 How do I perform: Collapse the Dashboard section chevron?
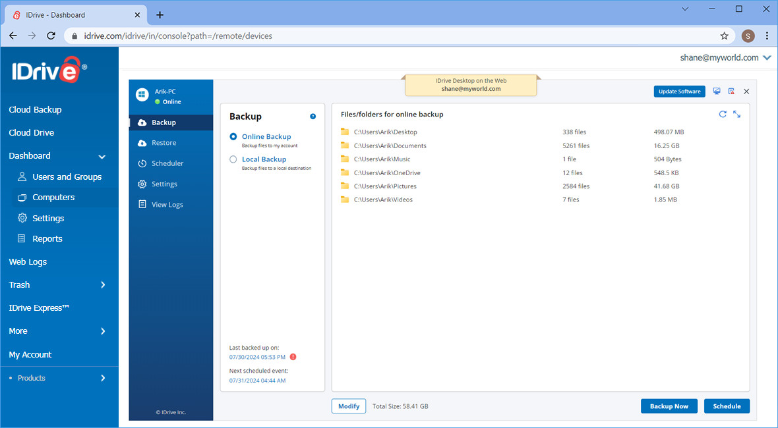pyautogui.click(x=102, y=157)
